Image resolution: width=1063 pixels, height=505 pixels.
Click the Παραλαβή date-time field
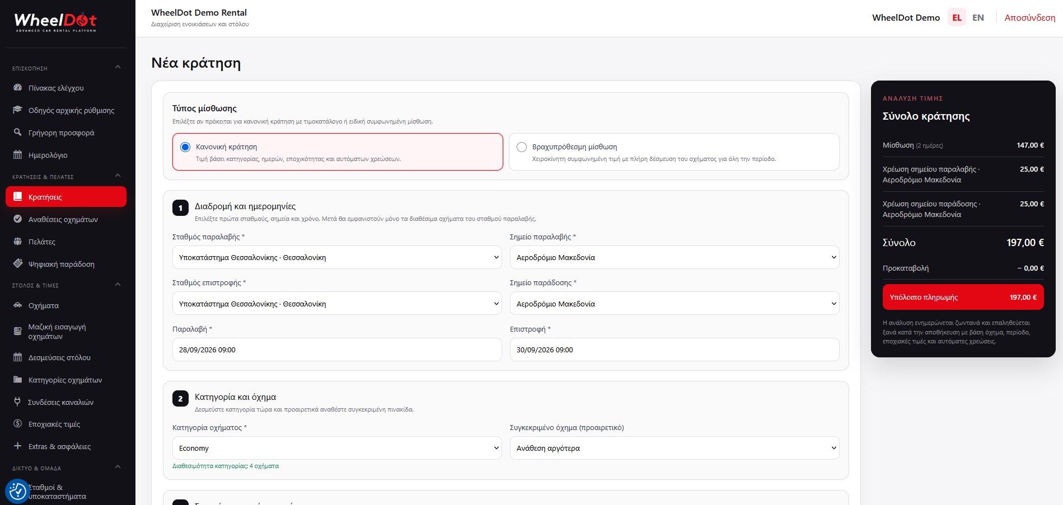[337, 350]
